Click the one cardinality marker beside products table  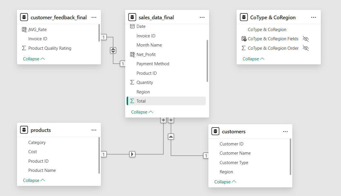(x=104, y=154)
